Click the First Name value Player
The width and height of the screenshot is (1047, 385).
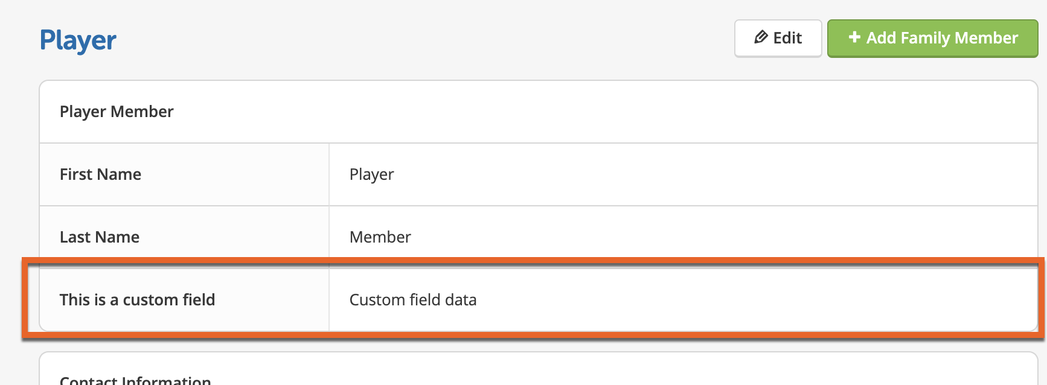371,175
